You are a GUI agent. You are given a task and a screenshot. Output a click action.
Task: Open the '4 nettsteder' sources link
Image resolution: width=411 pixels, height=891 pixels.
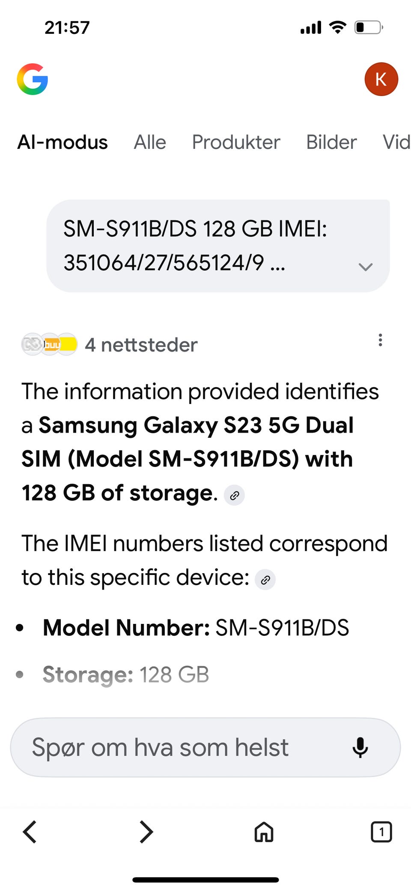click(141, 345)
